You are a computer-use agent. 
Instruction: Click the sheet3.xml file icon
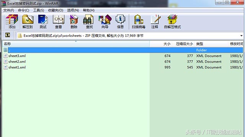pyautogui.click(x=6, y=56)
